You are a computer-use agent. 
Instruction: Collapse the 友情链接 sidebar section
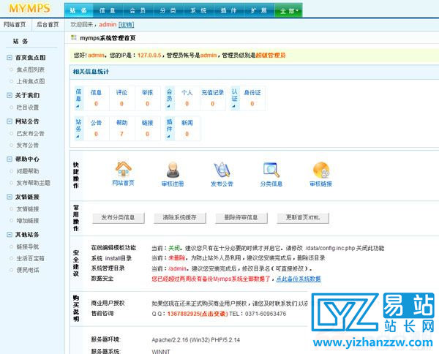pos(10,197)
